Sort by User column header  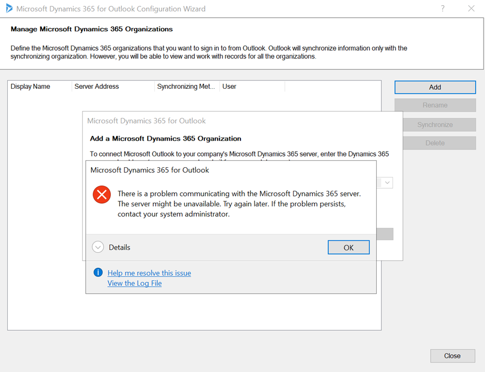tap(252, 87)
